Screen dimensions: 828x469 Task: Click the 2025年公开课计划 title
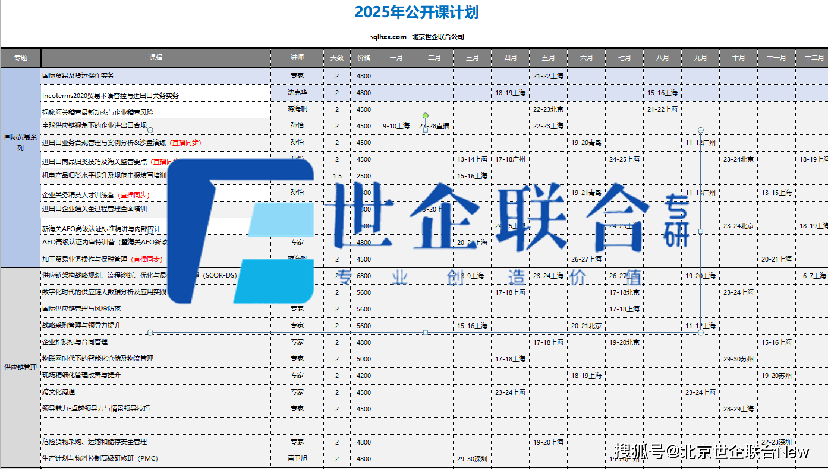(x=416, y=12)
